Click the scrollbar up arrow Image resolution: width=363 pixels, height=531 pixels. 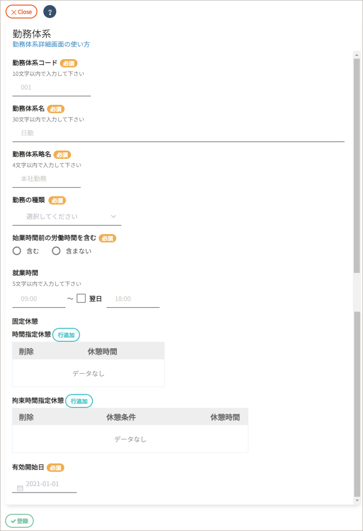pos(357,55)
